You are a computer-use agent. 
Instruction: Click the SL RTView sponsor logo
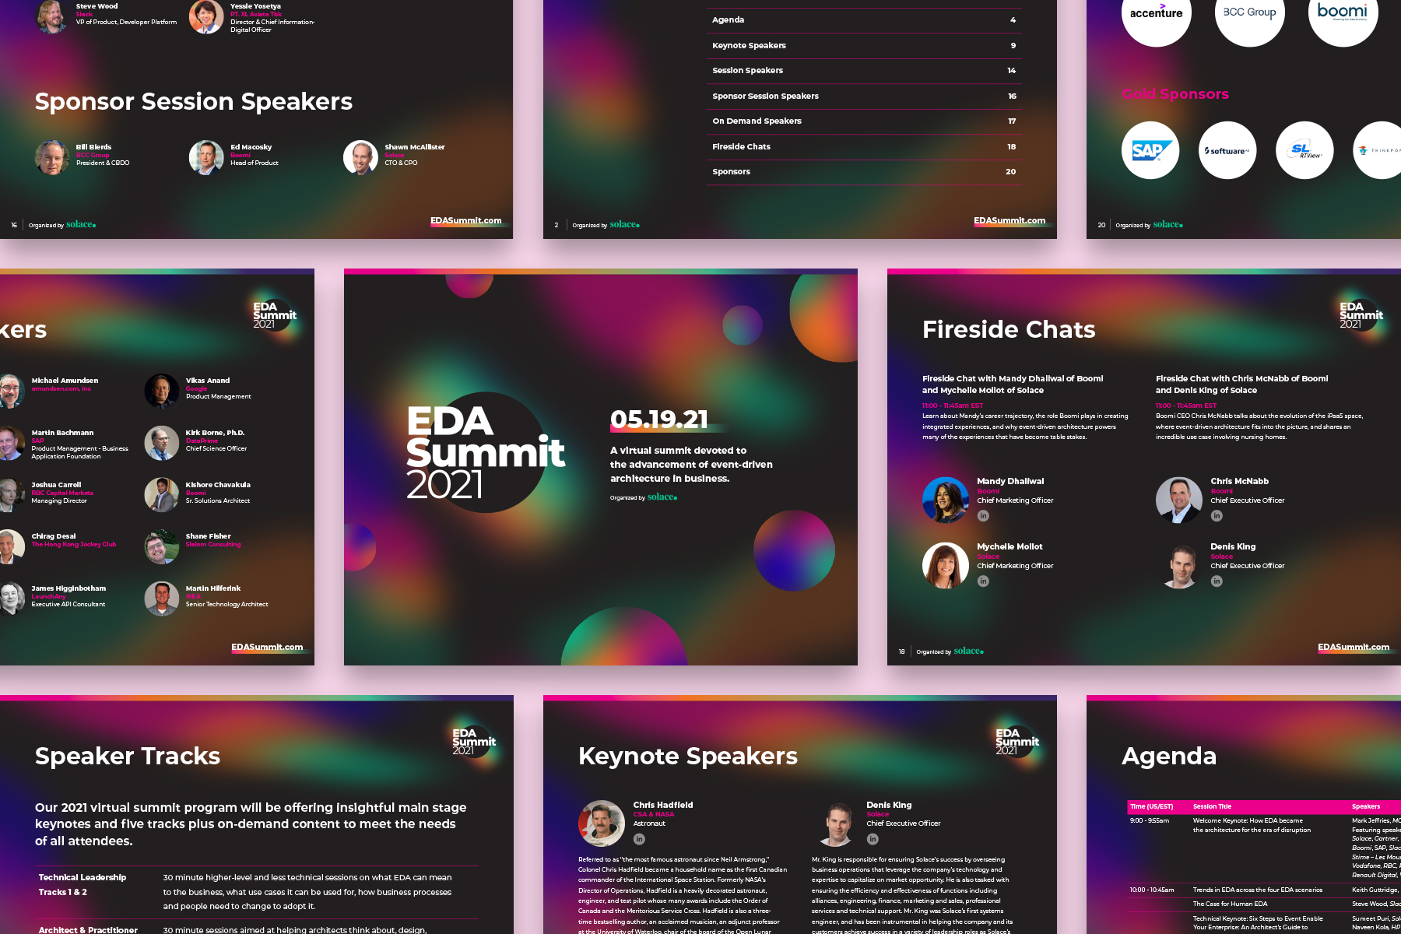(x=1304, y=150)
